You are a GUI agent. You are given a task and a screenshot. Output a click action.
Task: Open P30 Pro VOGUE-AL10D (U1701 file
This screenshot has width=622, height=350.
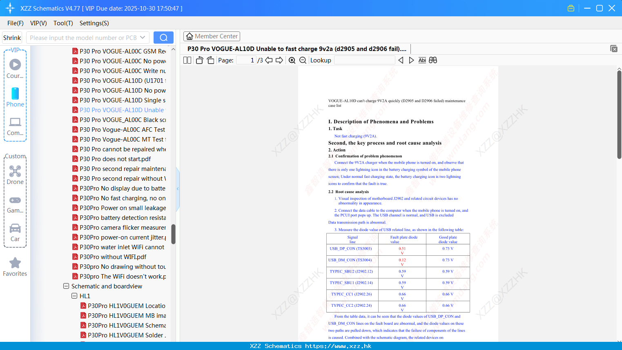tap(119, 80)
